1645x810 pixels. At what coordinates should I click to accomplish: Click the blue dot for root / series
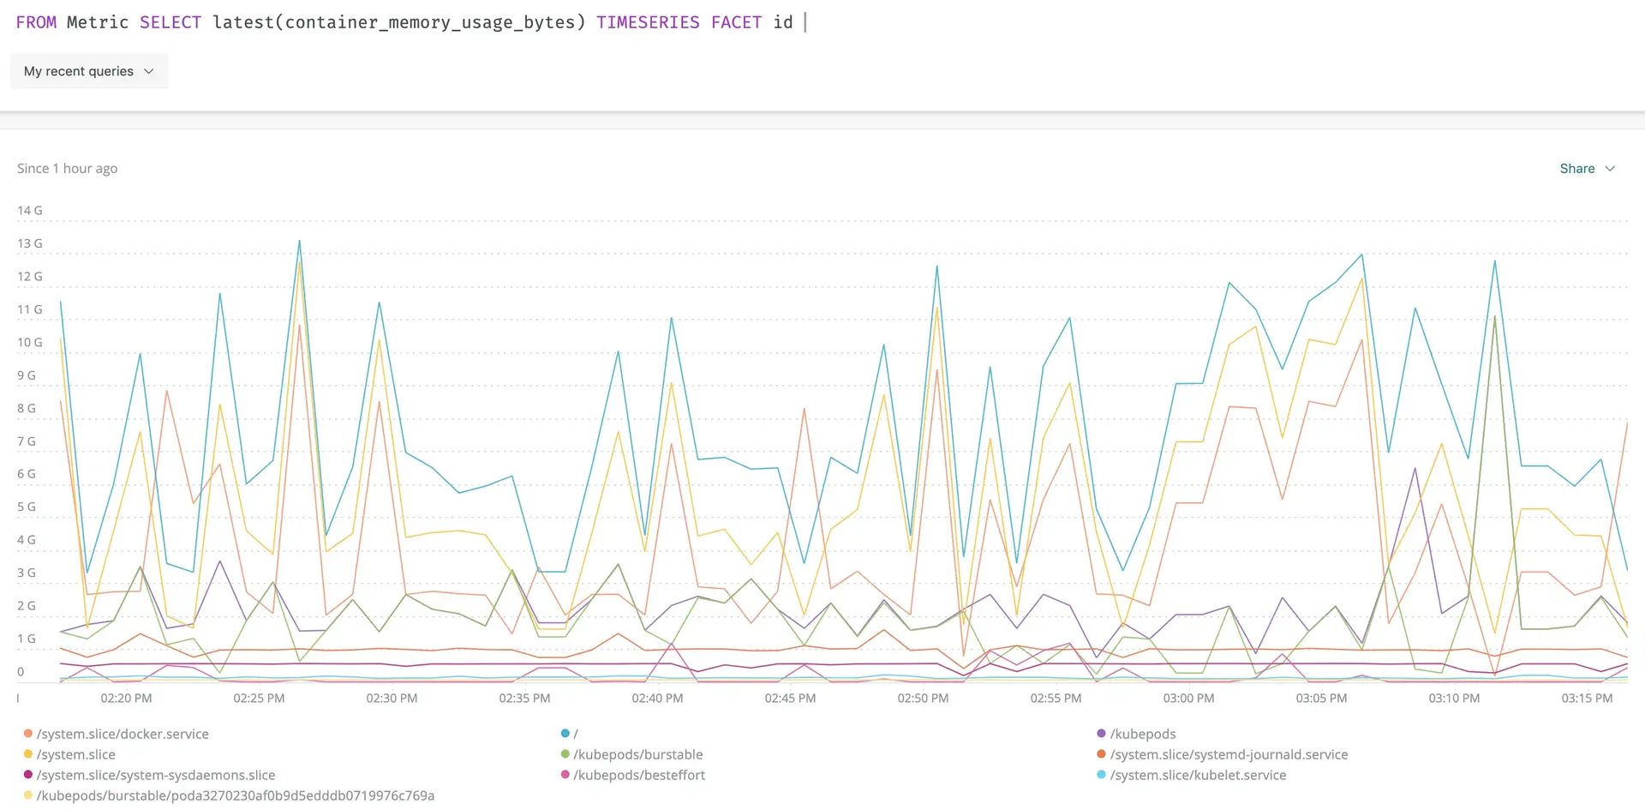[x=565, y=734]
